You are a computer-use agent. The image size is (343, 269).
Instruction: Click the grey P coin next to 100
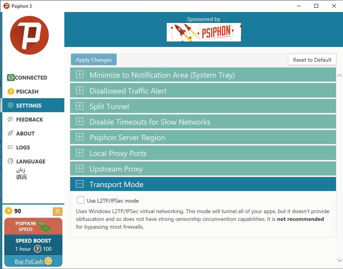click(38, 249)
